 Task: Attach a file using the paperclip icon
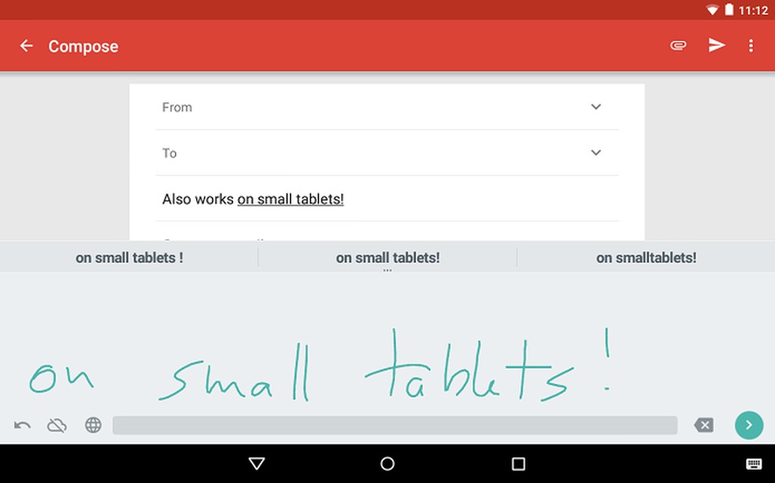(x=677, y=45)
